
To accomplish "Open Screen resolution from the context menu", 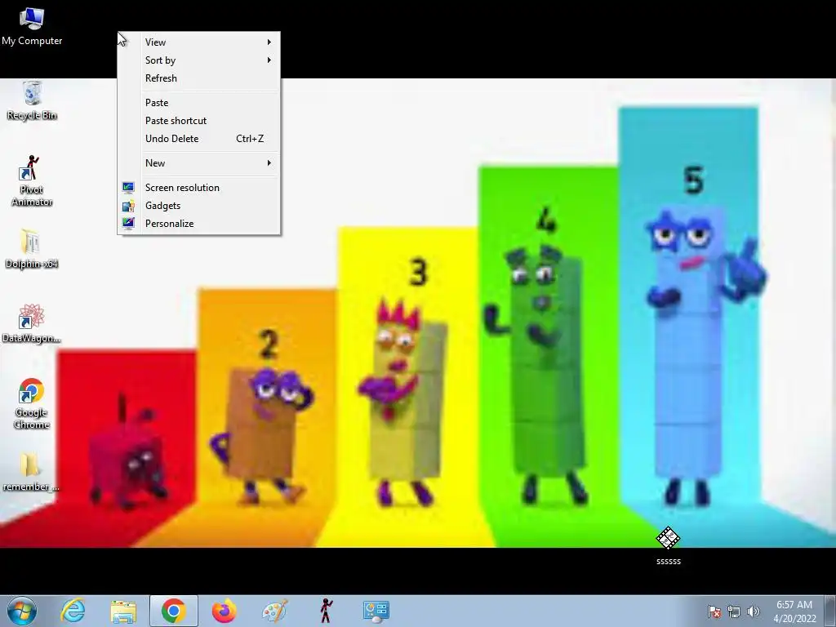I will coord(199,188).
